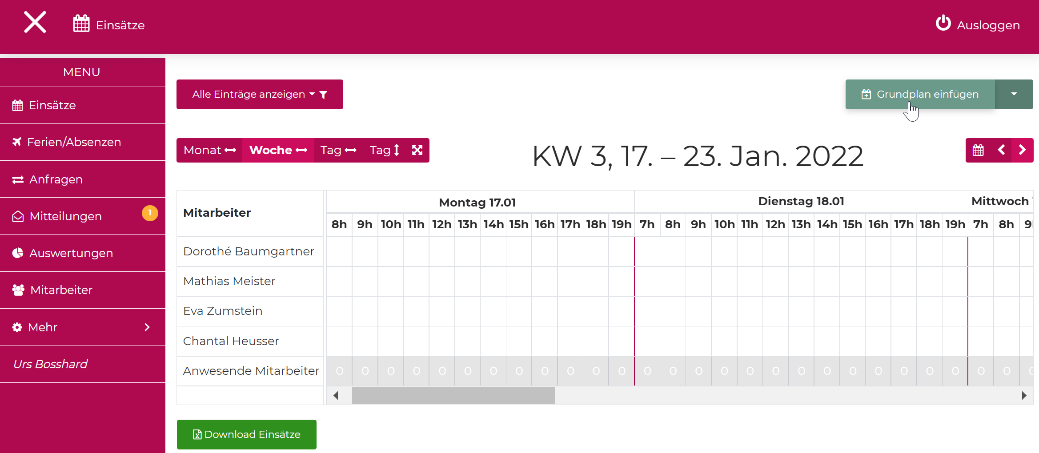Open Ferien/Absenzen from the menu
The width and height of the screenshot is (1039, 453).
[74, 142]
